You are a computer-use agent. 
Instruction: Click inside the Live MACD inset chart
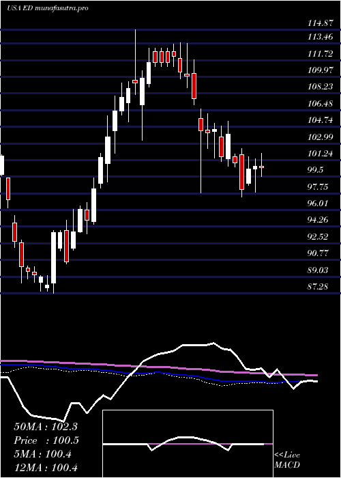click(x=188, y=444)
